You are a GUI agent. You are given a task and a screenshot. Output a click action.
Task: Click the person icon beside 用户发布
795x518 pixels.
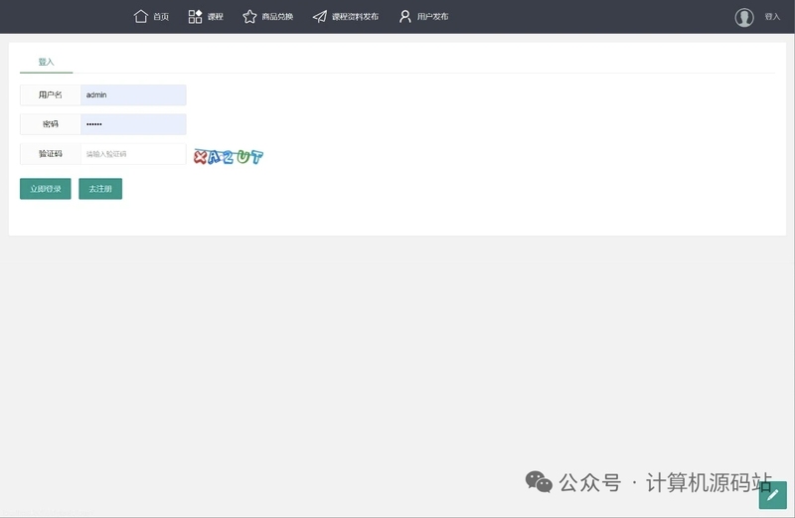click(x=404, y=16)
